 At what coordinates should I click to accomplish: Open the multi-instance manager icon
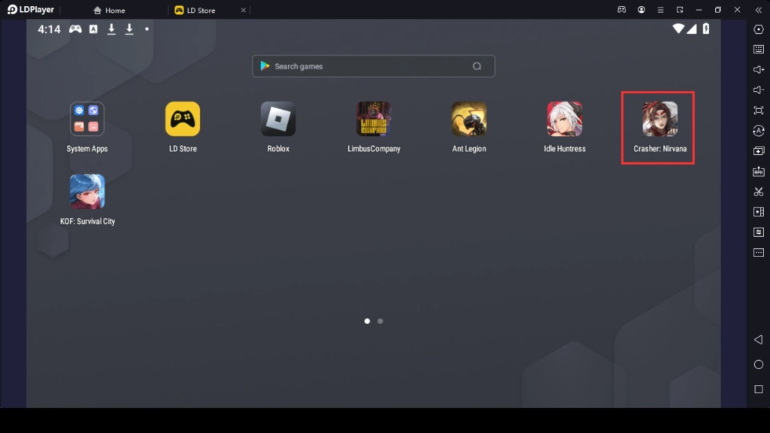click(758, 151)
